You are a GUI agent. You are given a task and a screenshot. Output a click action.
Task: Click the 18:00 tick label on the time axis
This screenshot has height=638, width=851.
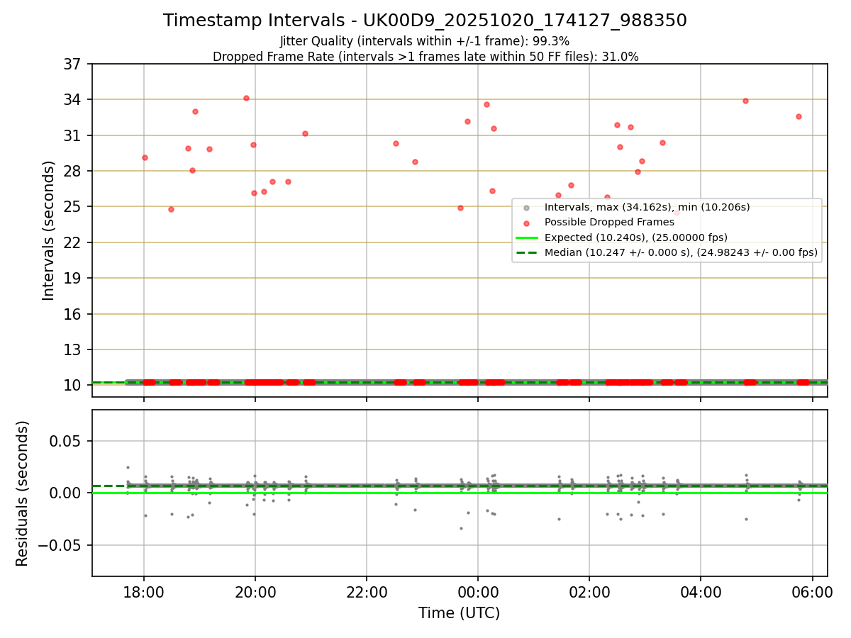144,591
